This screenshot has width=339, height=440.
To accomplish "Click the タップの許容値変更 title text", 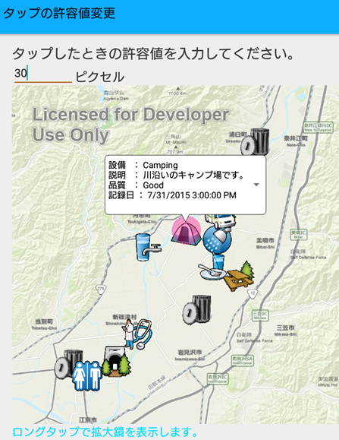I will (59, 13).
